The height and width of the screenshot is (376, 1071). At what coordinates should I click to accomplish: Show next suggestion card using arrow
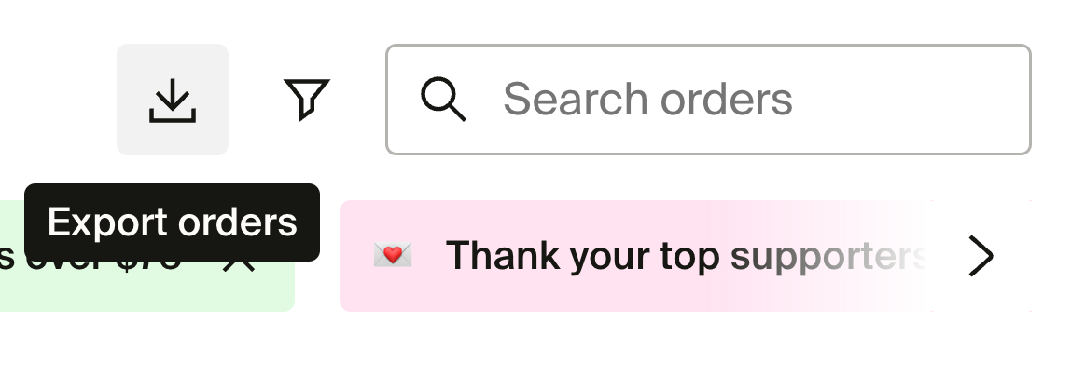pos(981,256)
